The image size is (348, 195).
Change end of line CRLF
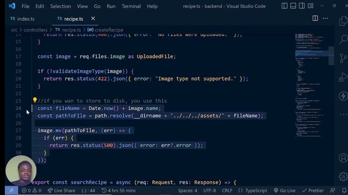tap(227, 190)
